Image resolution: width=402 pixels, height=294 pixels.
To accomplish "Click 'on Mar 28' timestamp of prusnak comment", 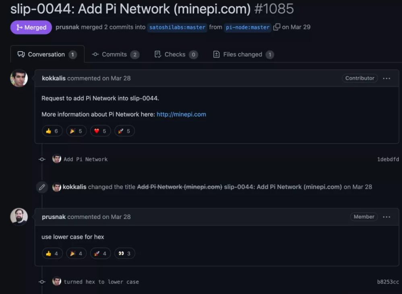I will click(116, 217).
